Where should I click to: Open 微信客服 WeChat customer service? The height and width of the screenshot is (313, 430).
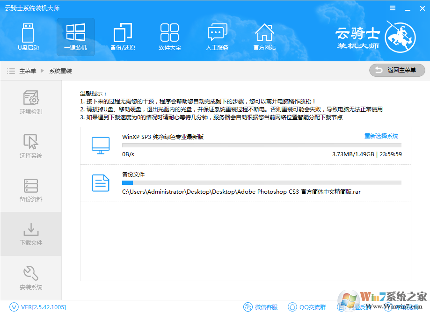tap(261, 307)
